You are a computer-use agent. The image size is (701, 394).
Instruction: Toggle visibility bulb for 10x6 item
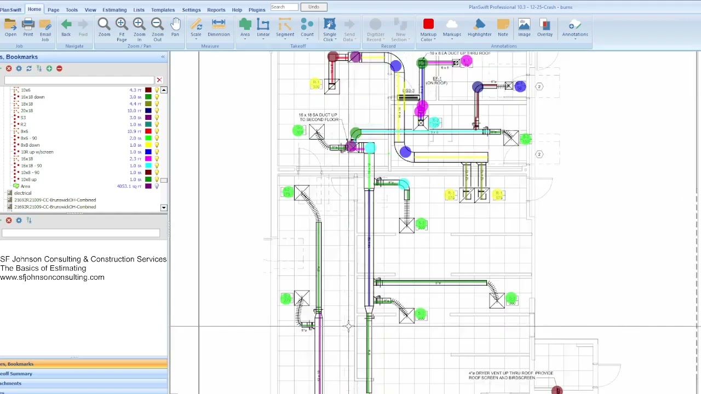(157, 90)
